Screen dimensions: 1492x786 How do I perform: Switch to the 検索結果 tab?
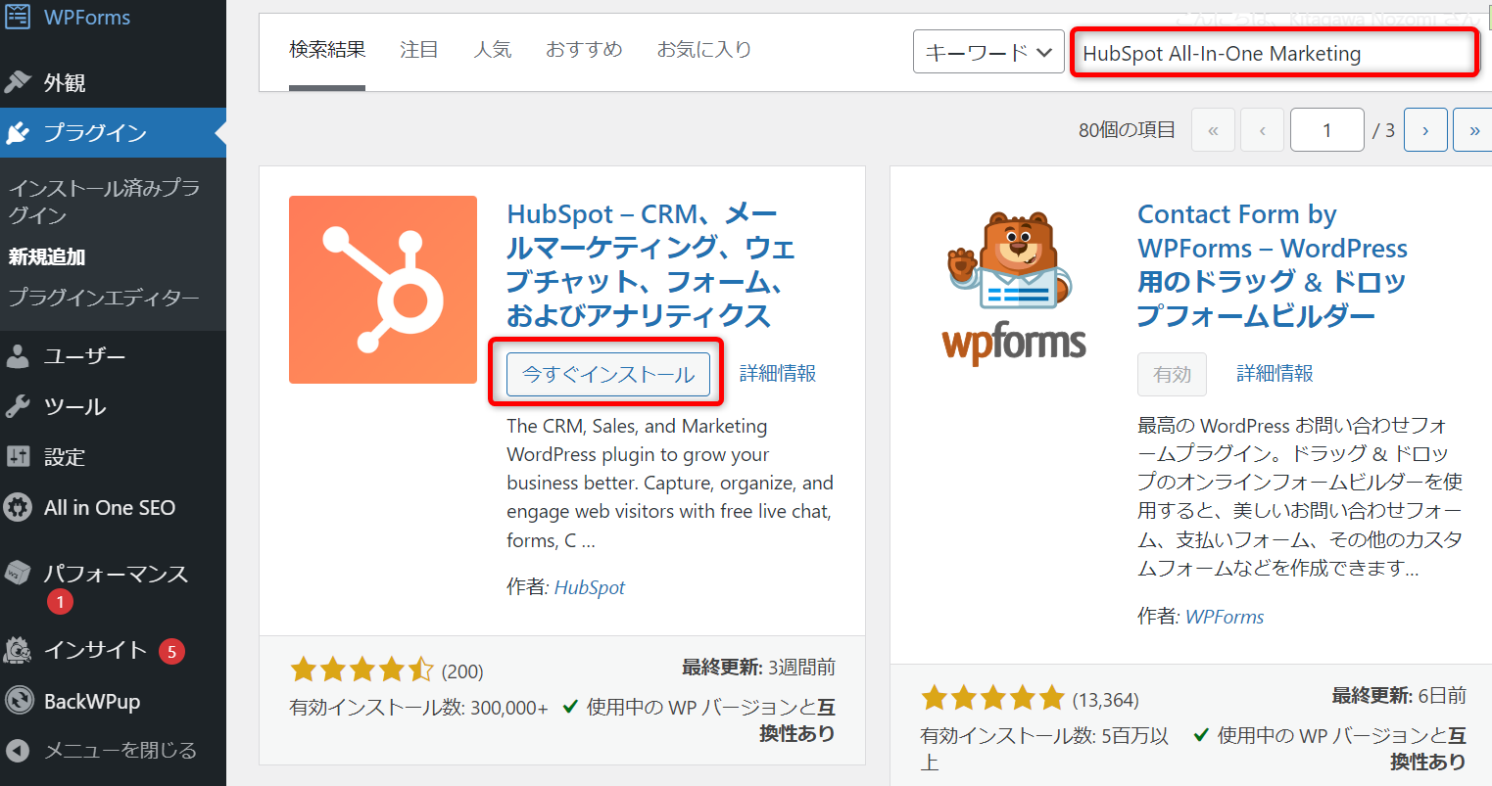click(x=327, y=50)
